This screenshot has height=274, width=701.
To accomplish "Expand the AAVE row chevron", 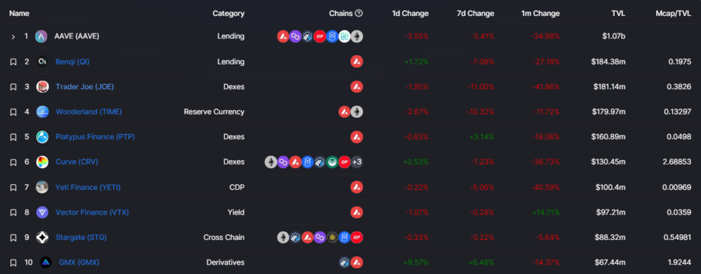I will click(14, 36).
